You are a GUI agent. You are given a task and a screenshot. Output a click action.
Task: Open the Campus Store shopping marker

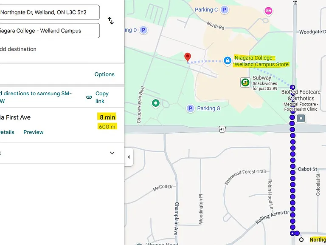(x=228, y=61)
